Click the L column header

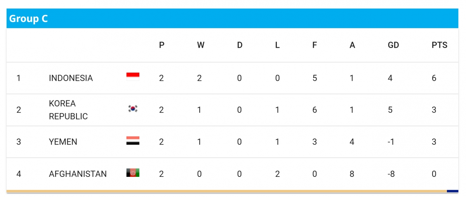coord(277,45)
